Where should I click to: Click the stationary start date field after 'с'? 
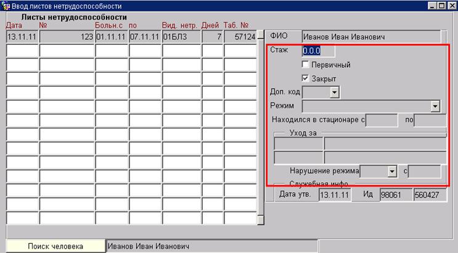(x=382, y=120)
